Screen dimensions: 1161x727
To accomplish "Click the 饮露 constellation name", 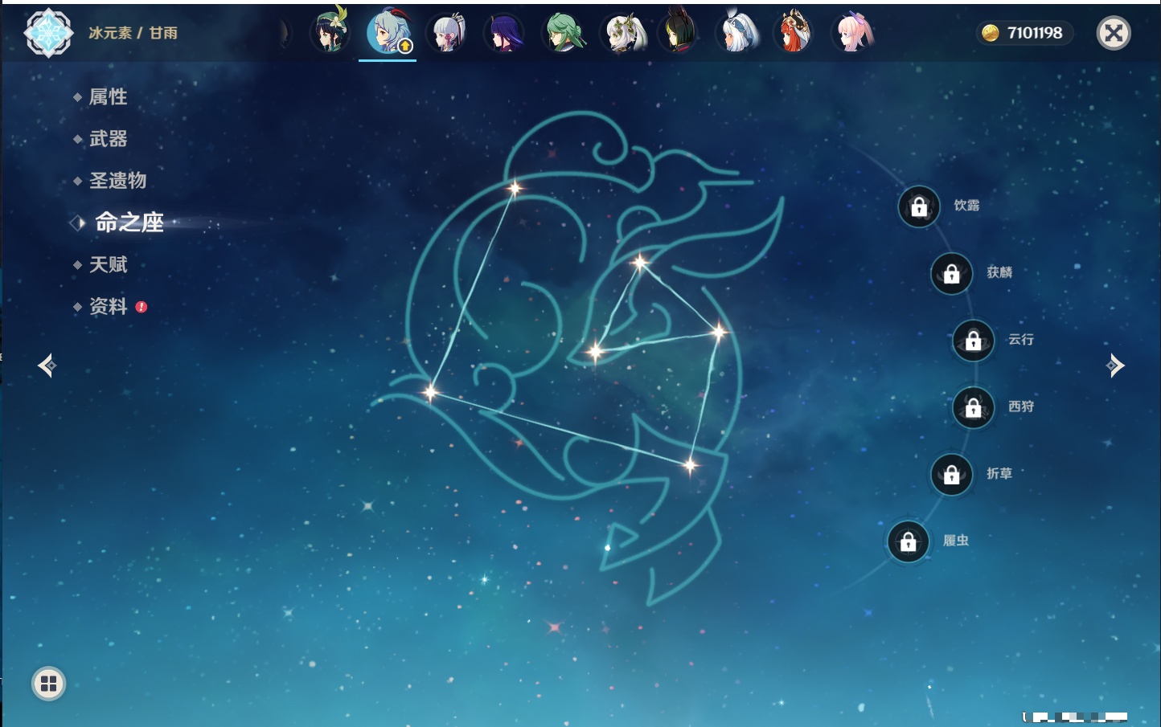I will [x=966, y=206].
